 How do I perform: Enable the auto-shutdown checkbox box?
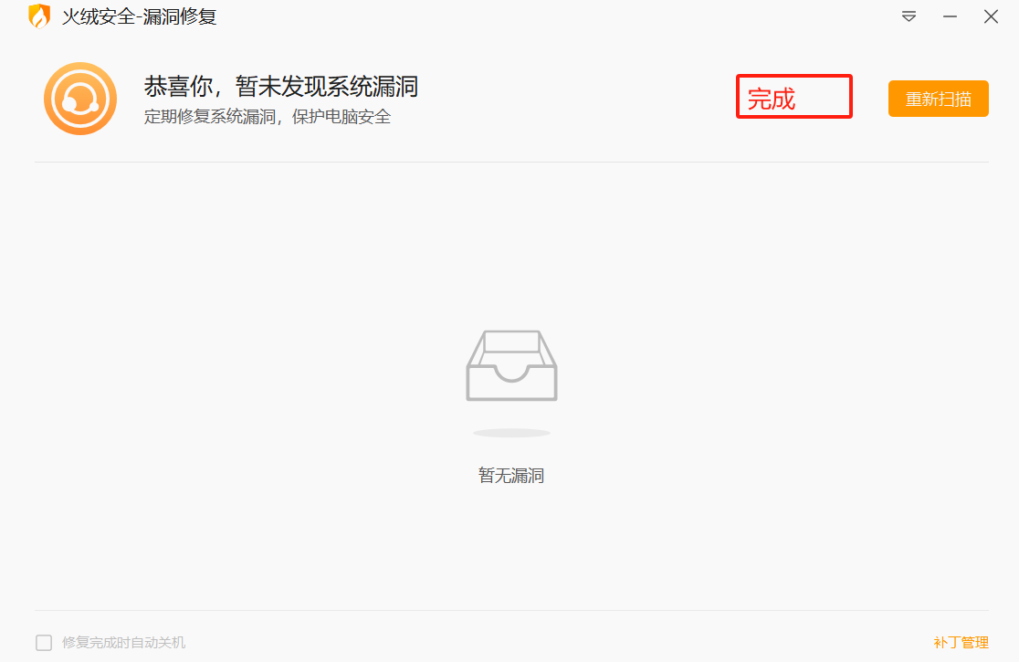tap(44, 643)
